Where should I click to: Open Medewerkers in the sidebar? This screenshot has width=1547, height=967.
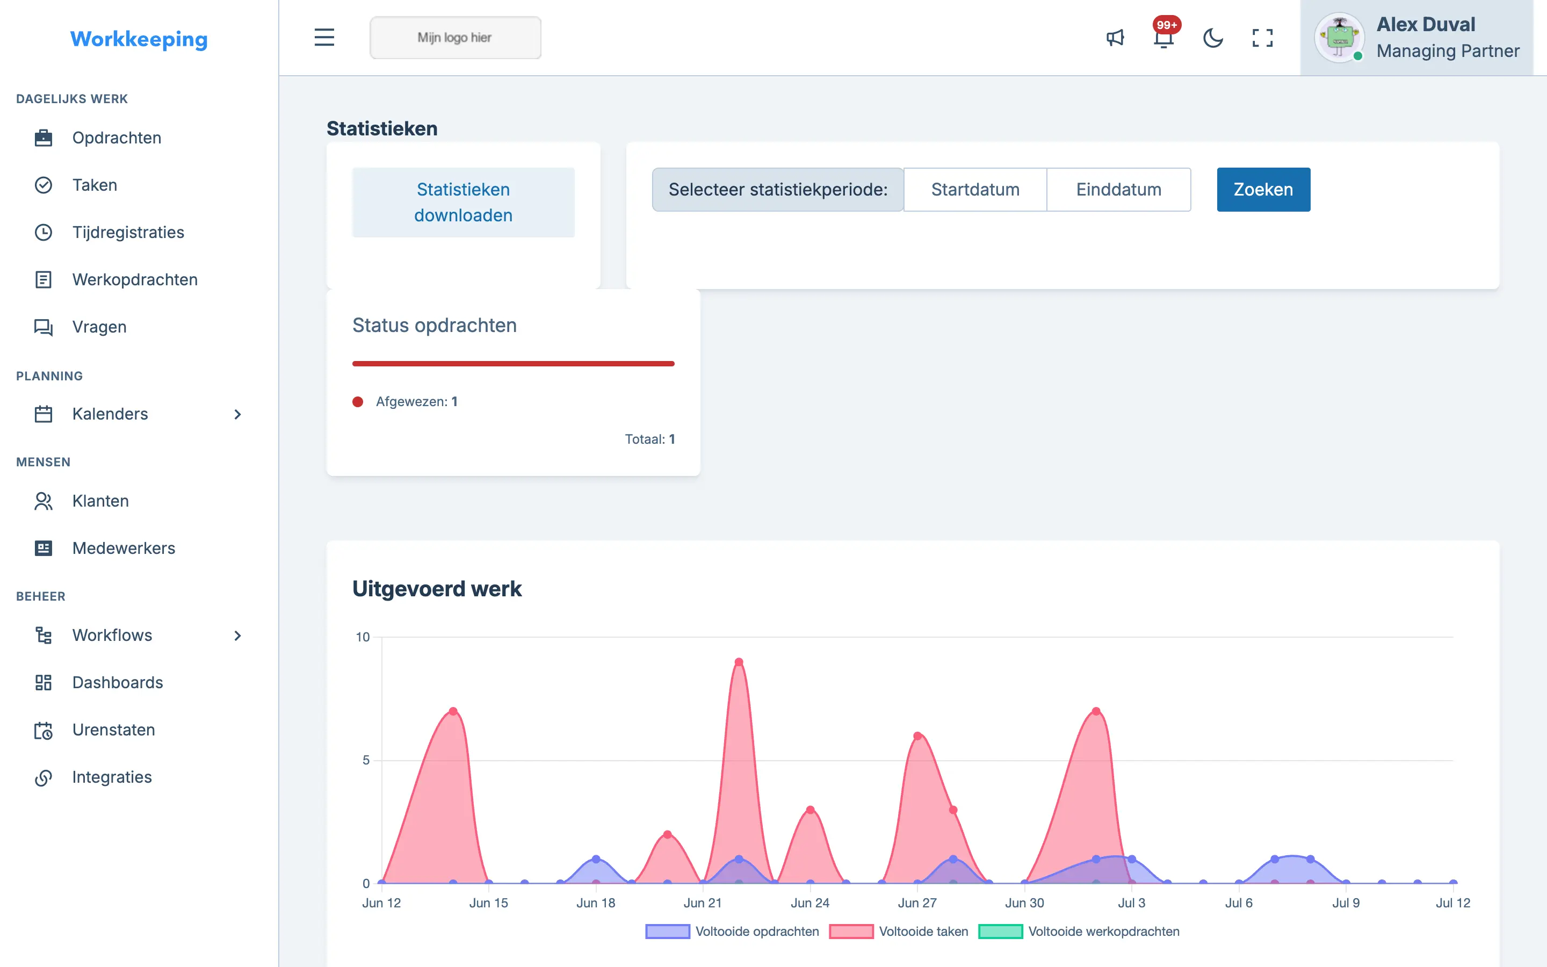pos(124,548)
